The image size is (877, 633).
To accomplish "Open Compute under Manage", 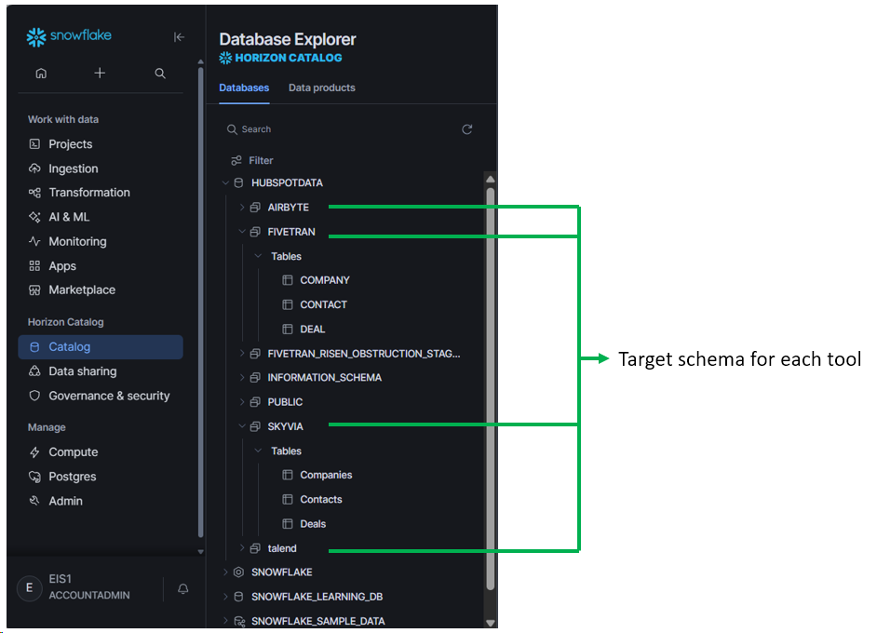I will pos(101,452).
